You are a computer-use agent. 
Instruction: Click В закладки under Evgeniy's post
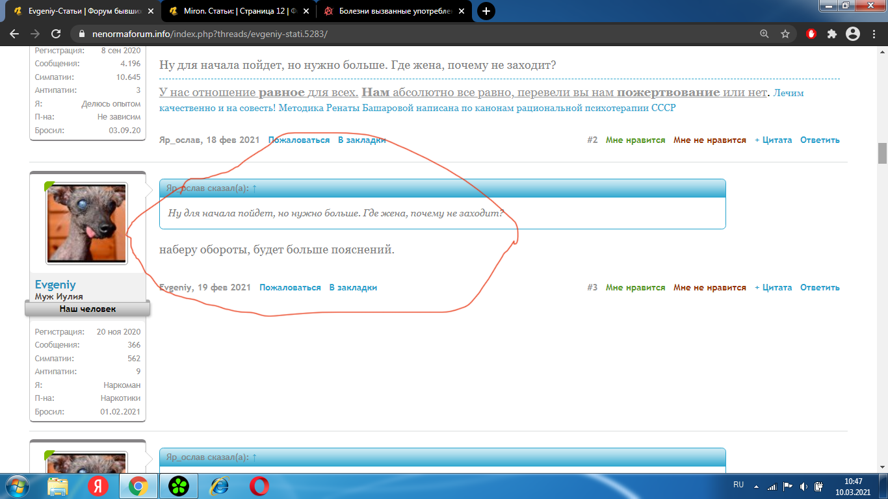(x=353, y=287)
